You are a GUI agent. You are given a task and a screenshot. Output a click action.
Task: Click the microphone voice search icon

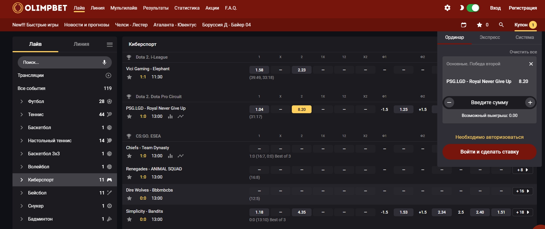click(105, 62)
